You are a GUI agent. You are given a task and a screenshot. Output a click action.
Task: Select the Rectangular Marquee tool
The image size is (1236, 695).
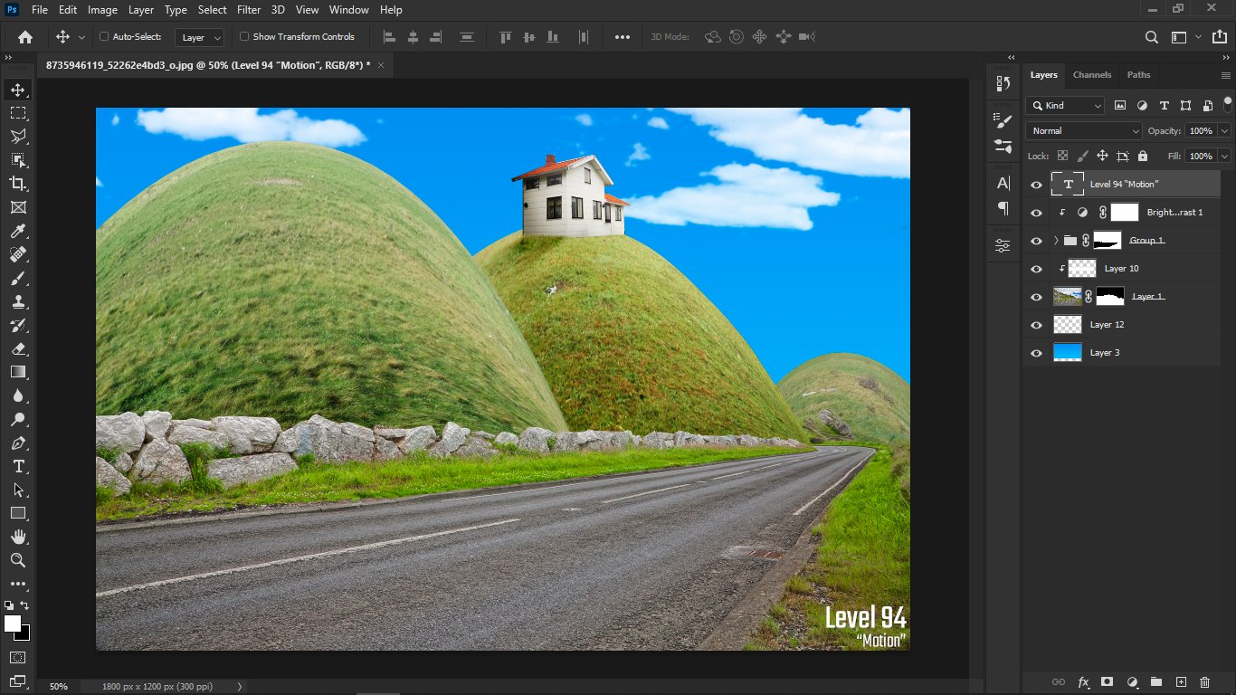[18, 113]
